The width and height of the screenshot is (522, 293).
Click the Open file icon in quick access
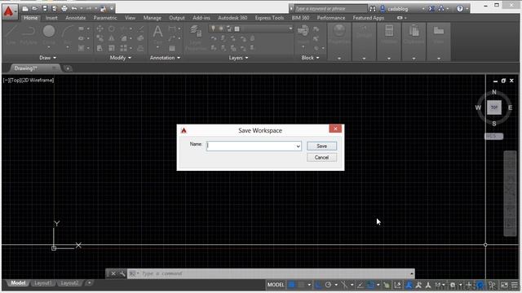(x=34, y=8)
